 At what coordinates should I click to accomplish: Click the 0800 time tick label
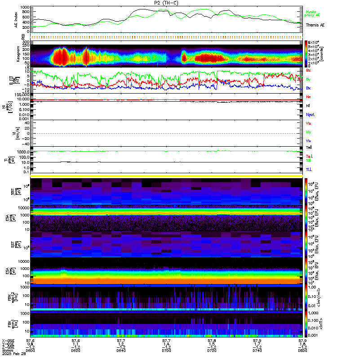[302, 351]
